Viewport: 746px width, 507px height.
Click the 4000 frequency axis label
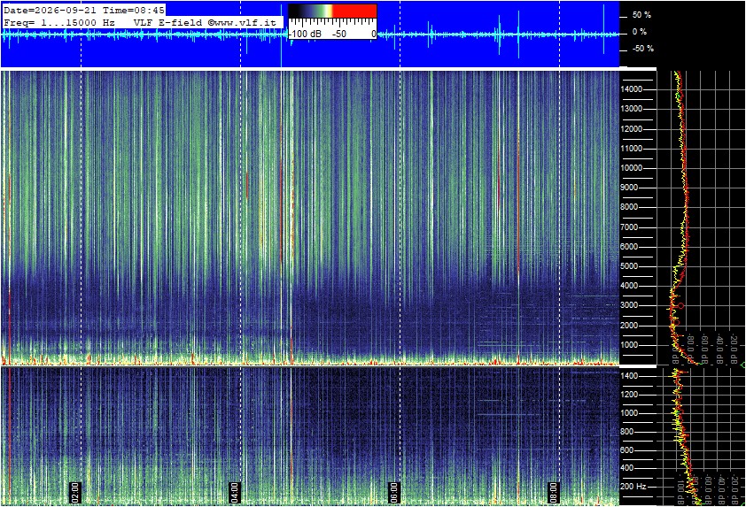(629, 286)
